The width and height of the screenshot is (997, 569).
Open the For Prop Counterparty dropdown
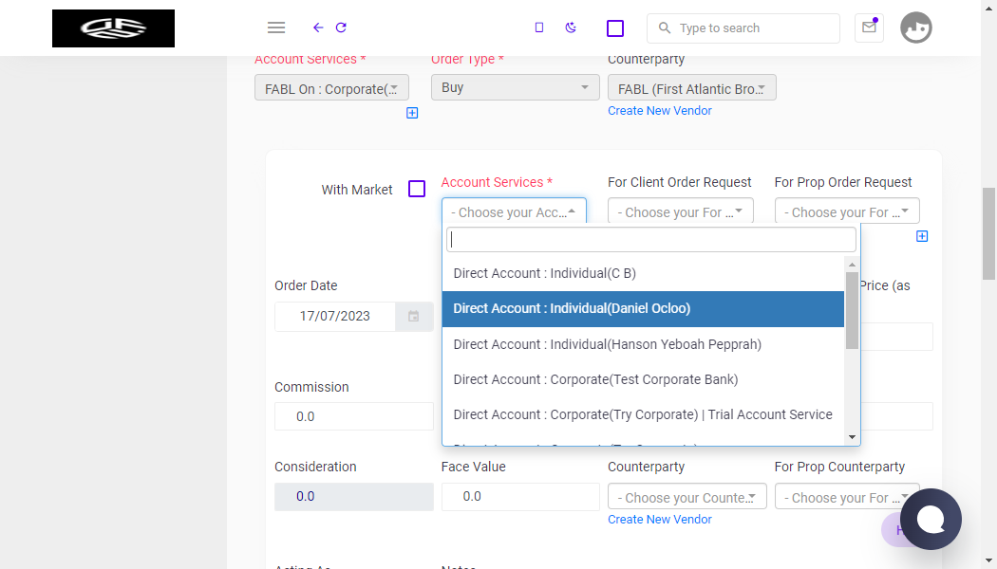847,497
